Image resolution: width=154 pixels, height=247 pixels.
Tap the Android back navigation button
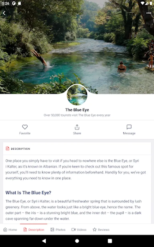(44, 241)
